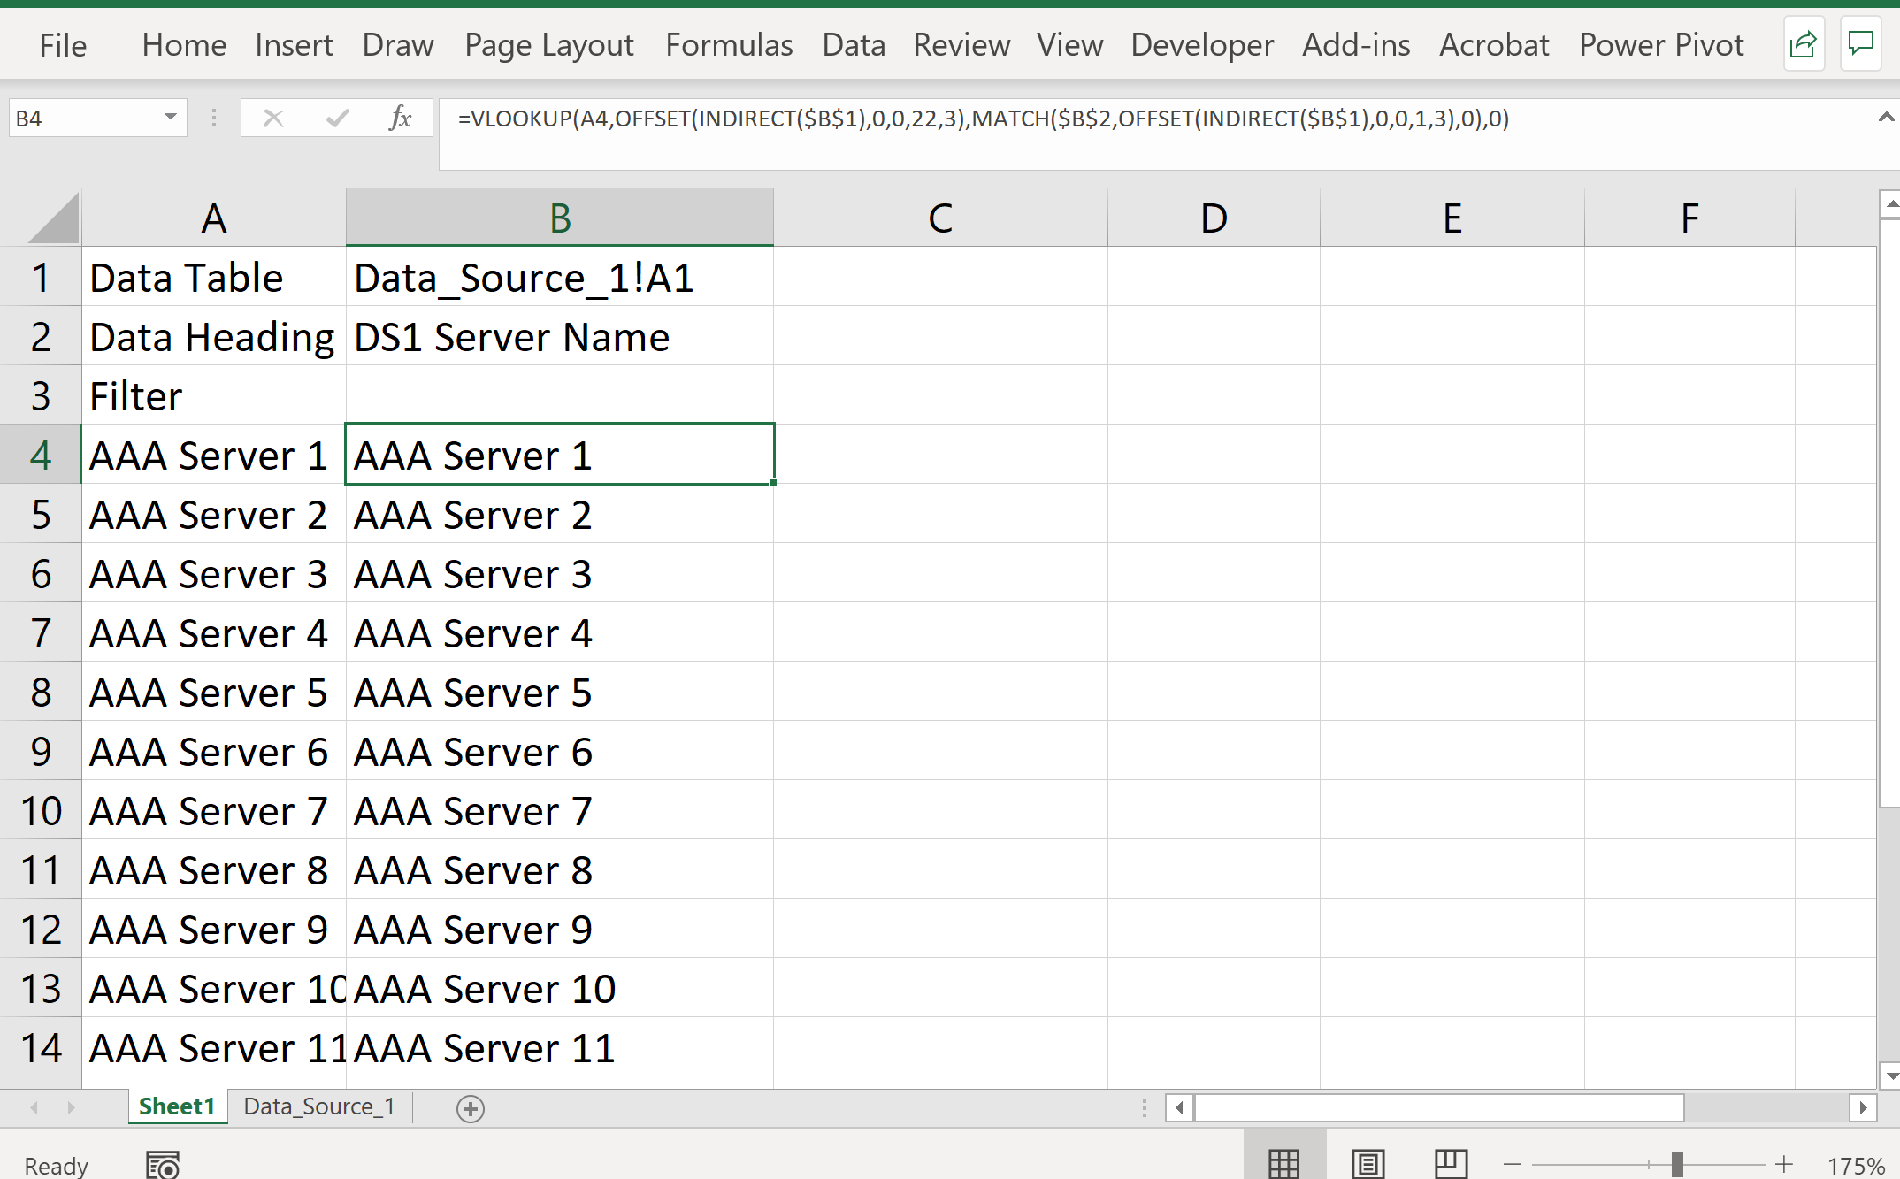Viewport: 1900px width, 1179px height.
Task: Switch to Data_Source_1 sheet tab
Action: [x=318, y=1106]
